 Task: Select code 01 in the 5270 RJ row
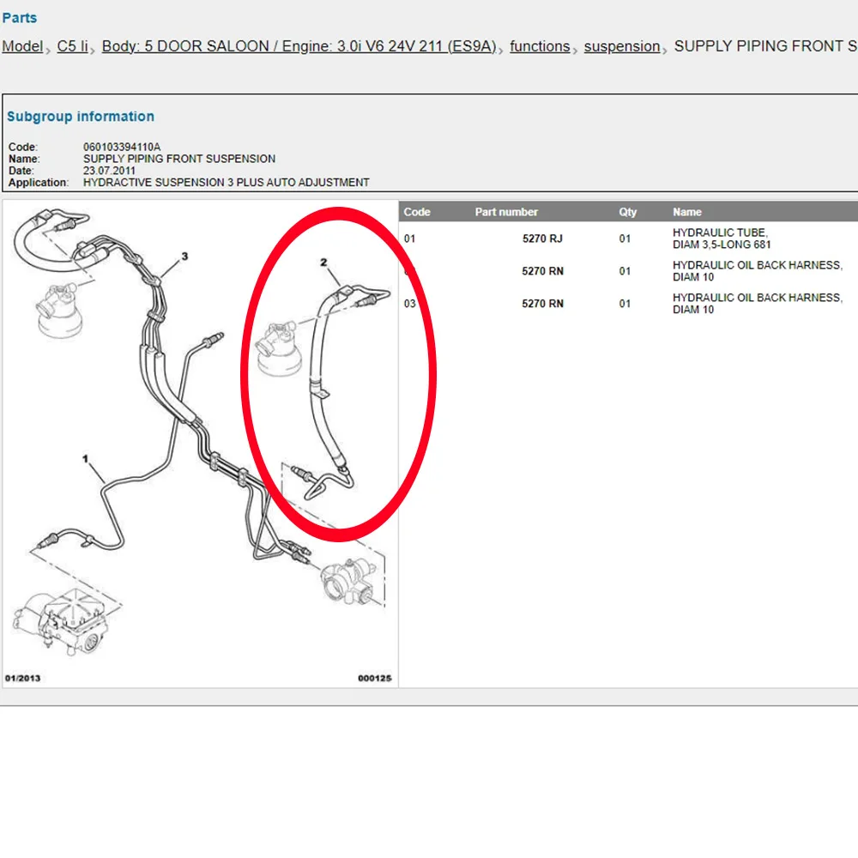410,239
